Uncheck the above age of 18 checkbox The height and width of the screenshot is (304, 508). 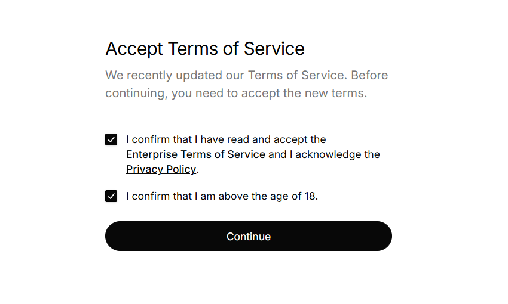111,196
